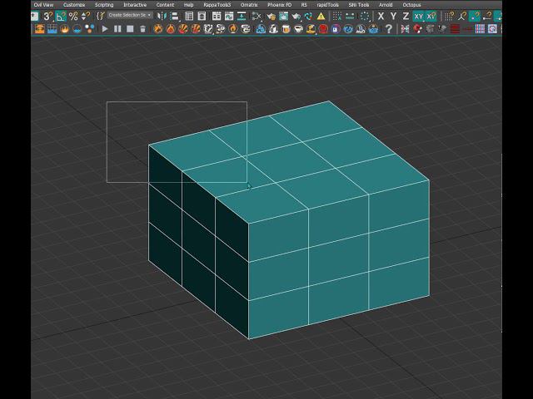Open the Ornatrix menu
Viewport: 533px width, 399px height.
pos(249,5)
